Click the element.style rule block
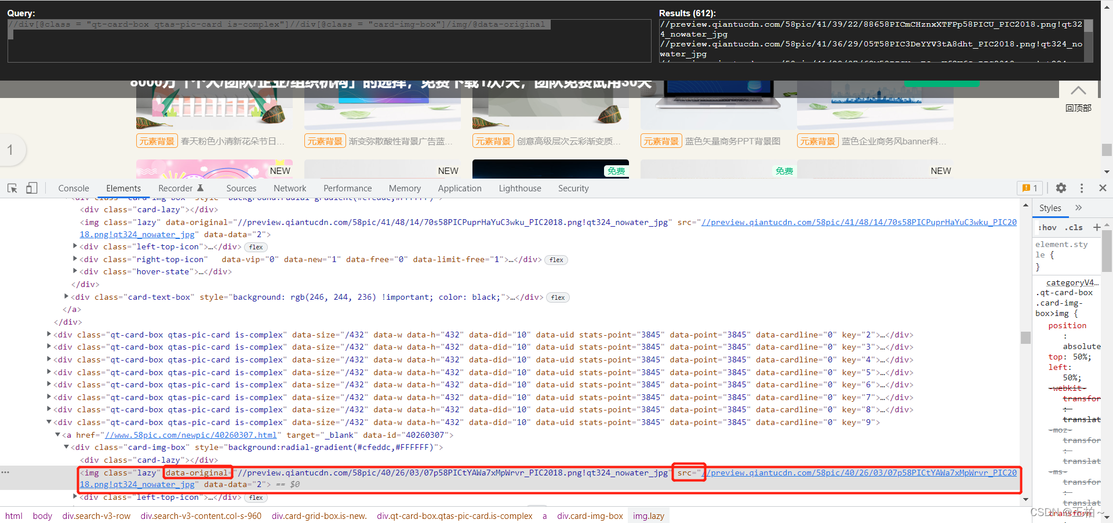This screenshot has height=523, width=1113. click(x=1066, y=255)
